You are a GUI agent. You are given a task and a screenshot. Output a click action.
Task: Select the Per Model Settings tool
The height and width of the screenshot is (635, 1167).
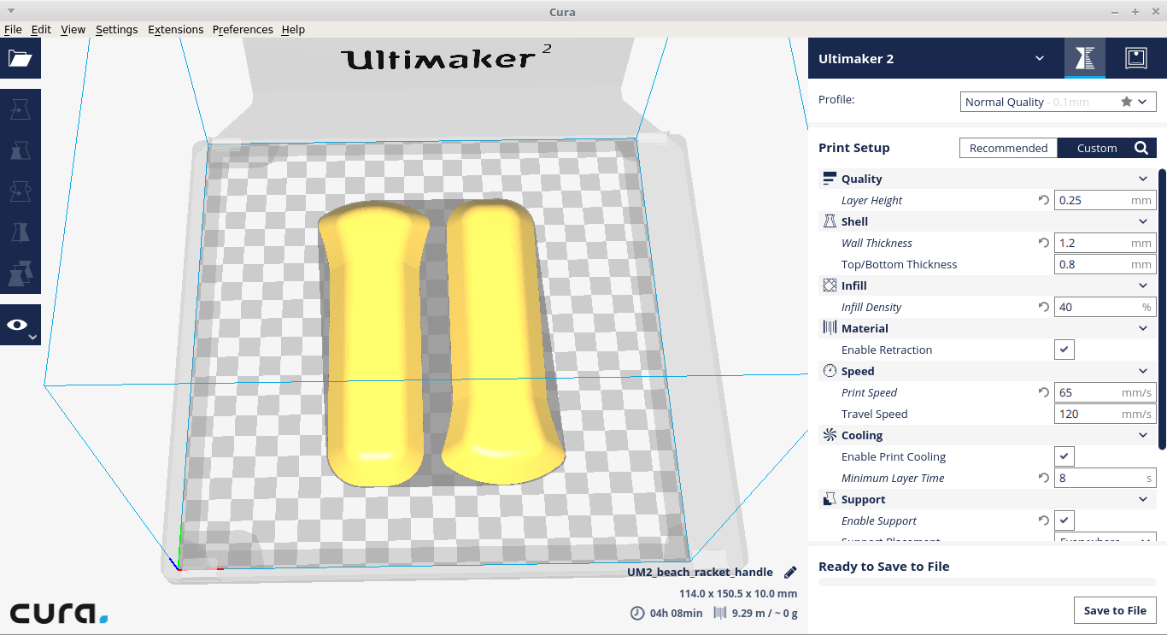coord(20,273)
